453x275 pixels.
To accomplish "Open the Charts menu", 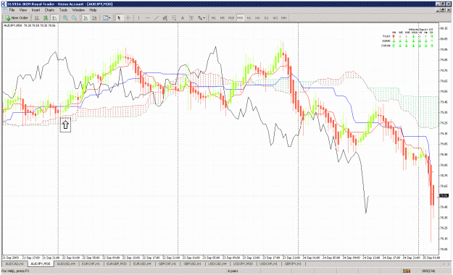I will coord(49,10).
